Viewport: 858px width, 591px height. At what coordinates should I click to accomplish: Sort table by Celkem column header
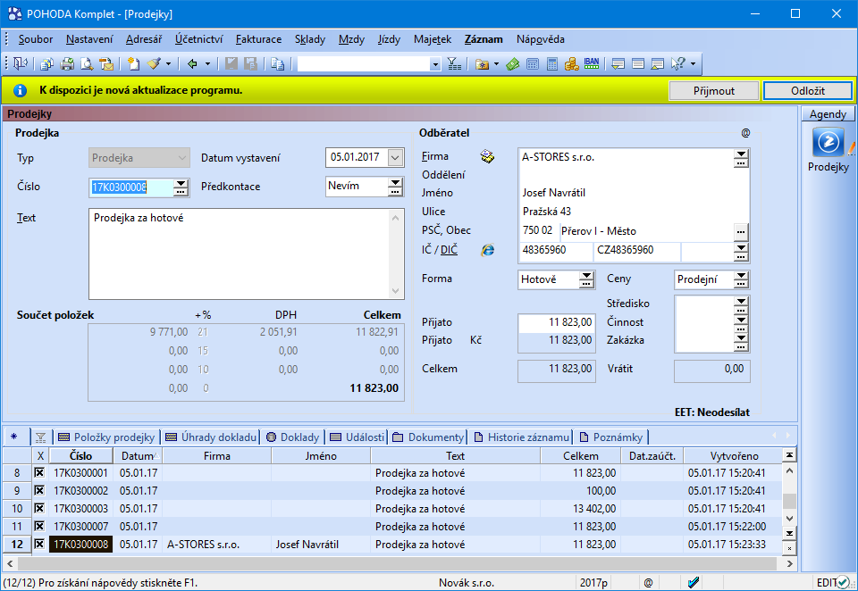[x=581, y=456]
